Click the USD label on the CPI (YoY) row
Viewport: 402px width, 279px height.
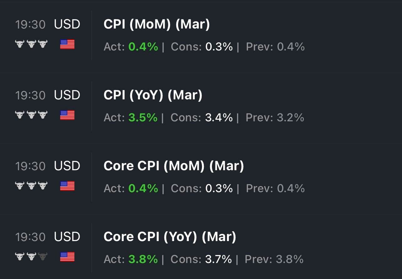pyautogui.click(x=67, y=95)
